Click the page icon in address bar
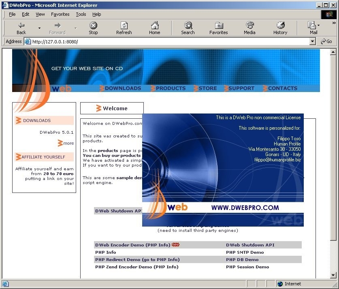The image size is (339, 289). point(28,41)
